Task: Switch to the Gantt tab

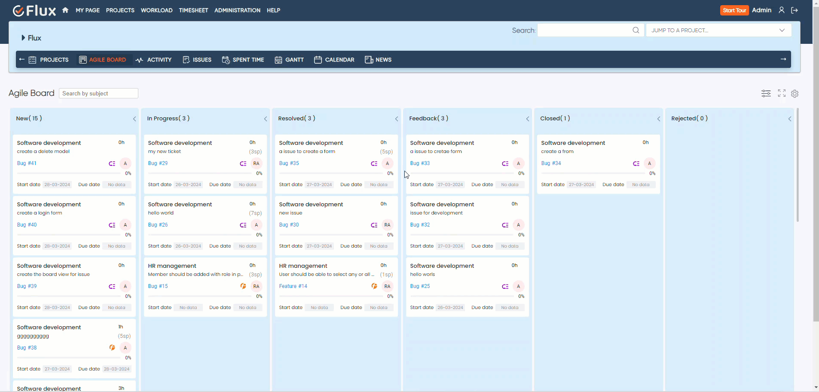Action: tap(289, 60)
